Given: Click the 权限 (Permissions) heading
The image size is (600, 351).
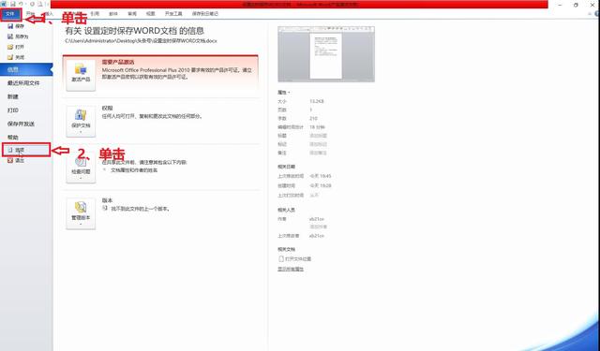Looking at the screenshot, I should pyautogui.click(x=107, y=108).
